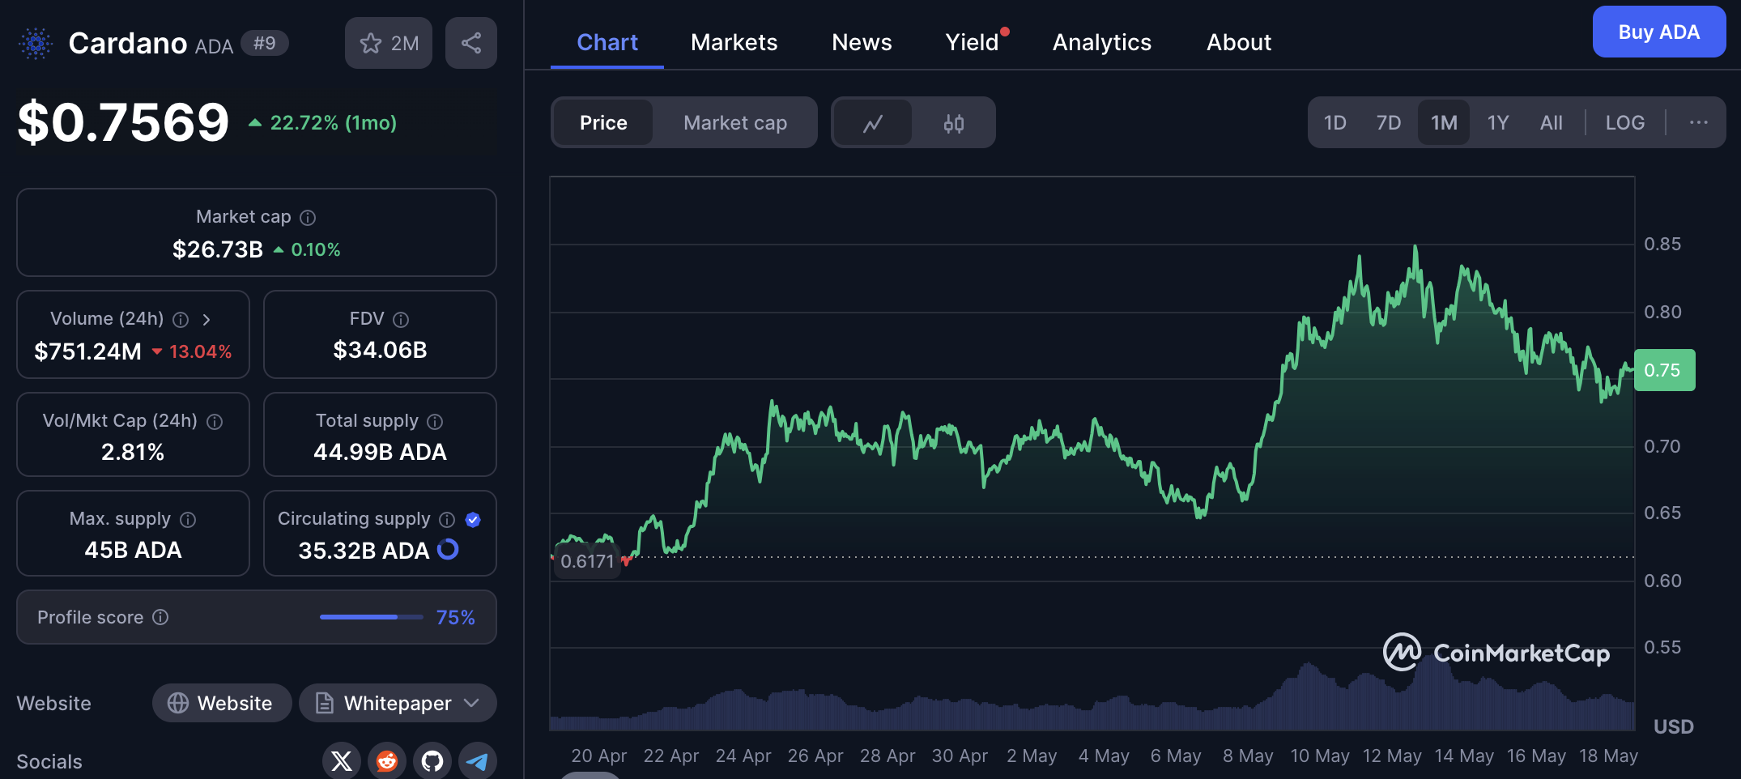Screen dimensions: 1741x779
Task: Switch to candlestick chart icon
Action: [x=954, y=122]
